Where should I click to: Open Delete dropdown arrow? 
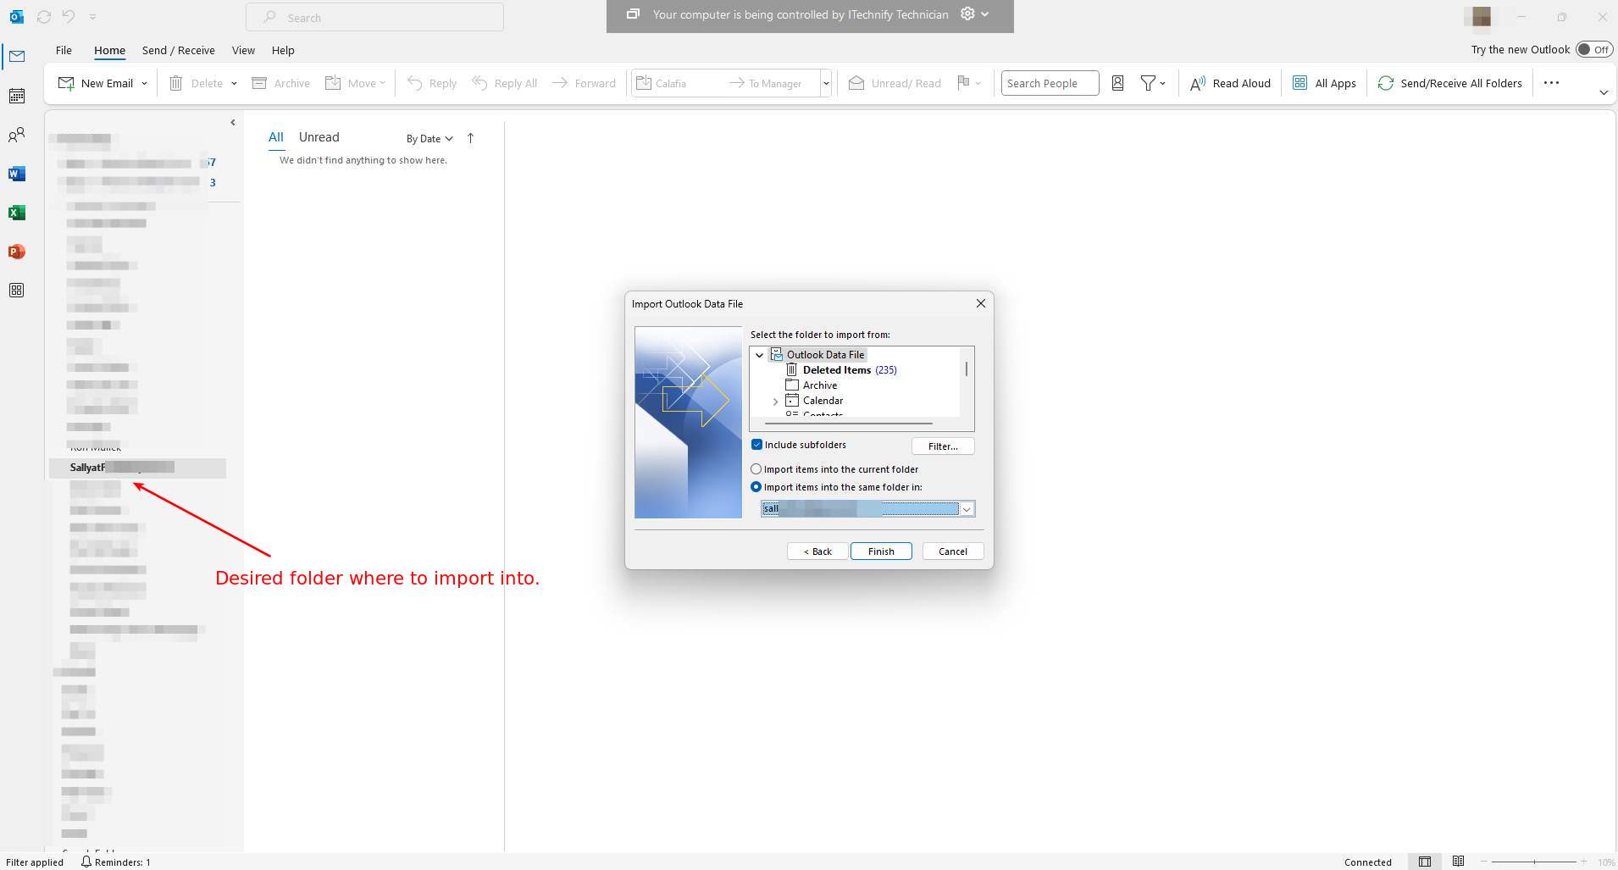click(x=234, y=83)
